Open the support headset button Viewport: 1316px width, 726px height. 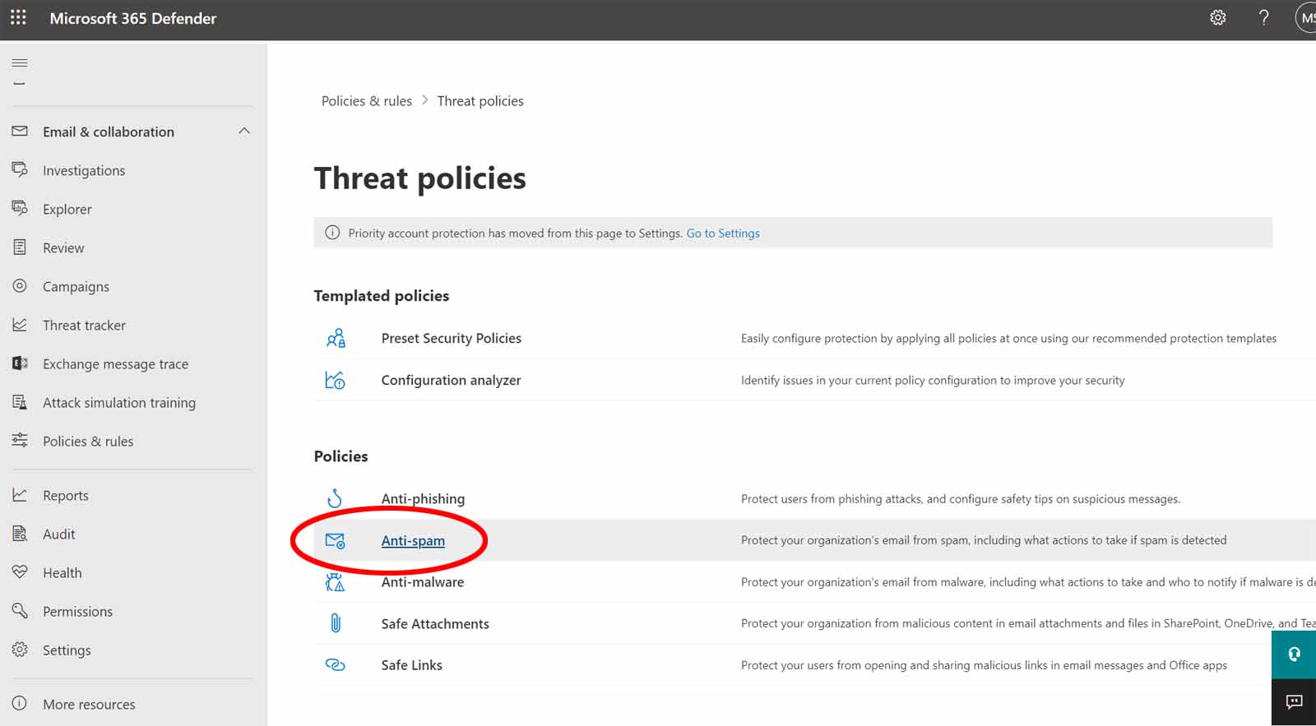[1294, 655]
